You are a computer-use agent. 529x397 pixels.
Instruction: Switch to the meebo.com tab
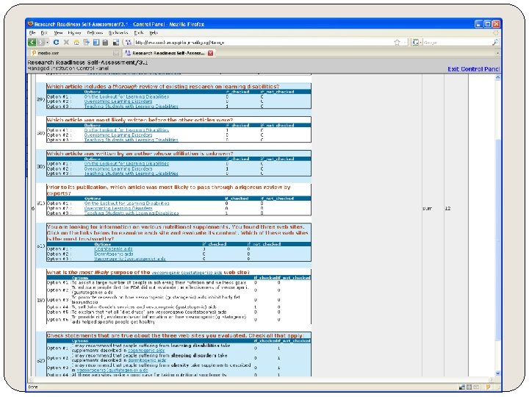click(74, 53)
